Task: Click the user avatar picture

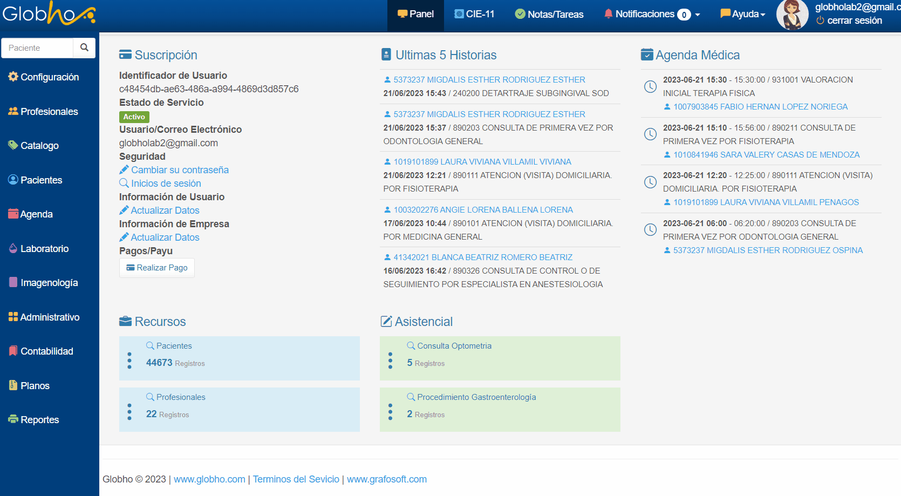Action: 791,15
